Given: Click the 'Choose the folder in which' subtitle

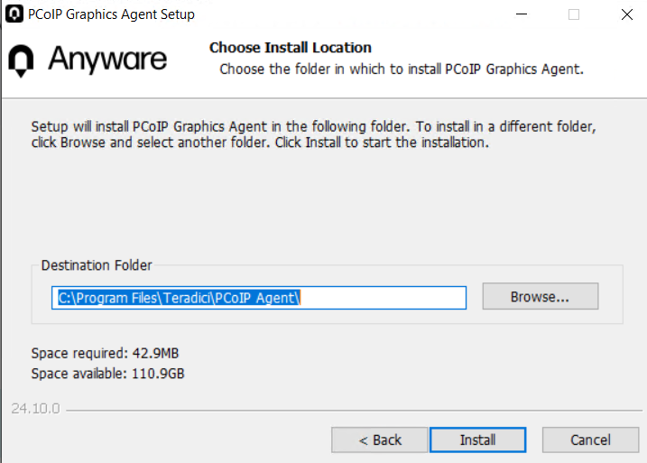Looking at the screenshot, I should [x=402, y=69].
